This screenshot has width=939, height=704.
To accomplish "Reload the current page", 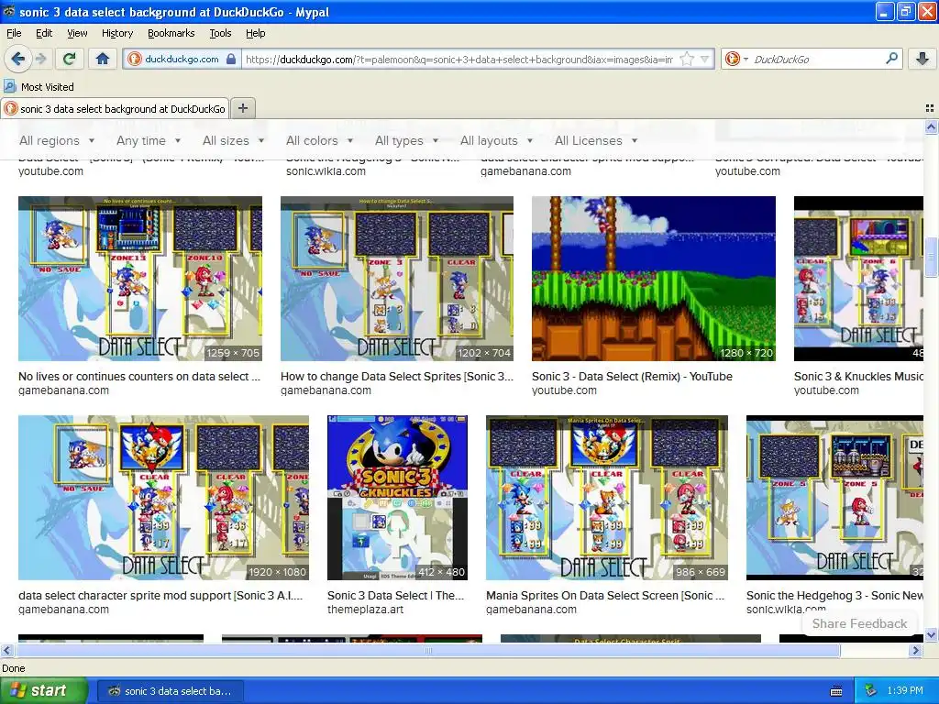I will point(70,59).
